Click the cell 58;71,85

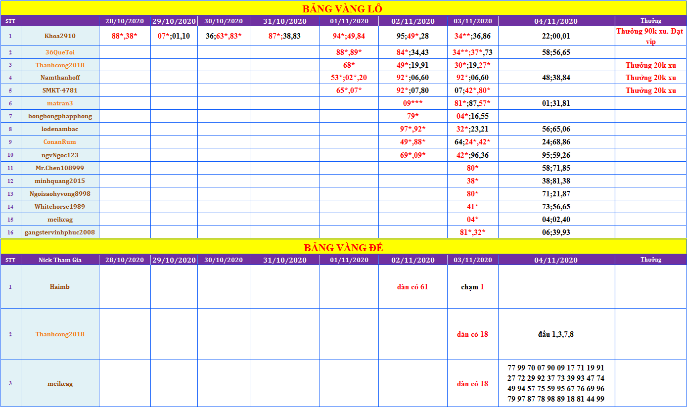click(x=556, y=168)
